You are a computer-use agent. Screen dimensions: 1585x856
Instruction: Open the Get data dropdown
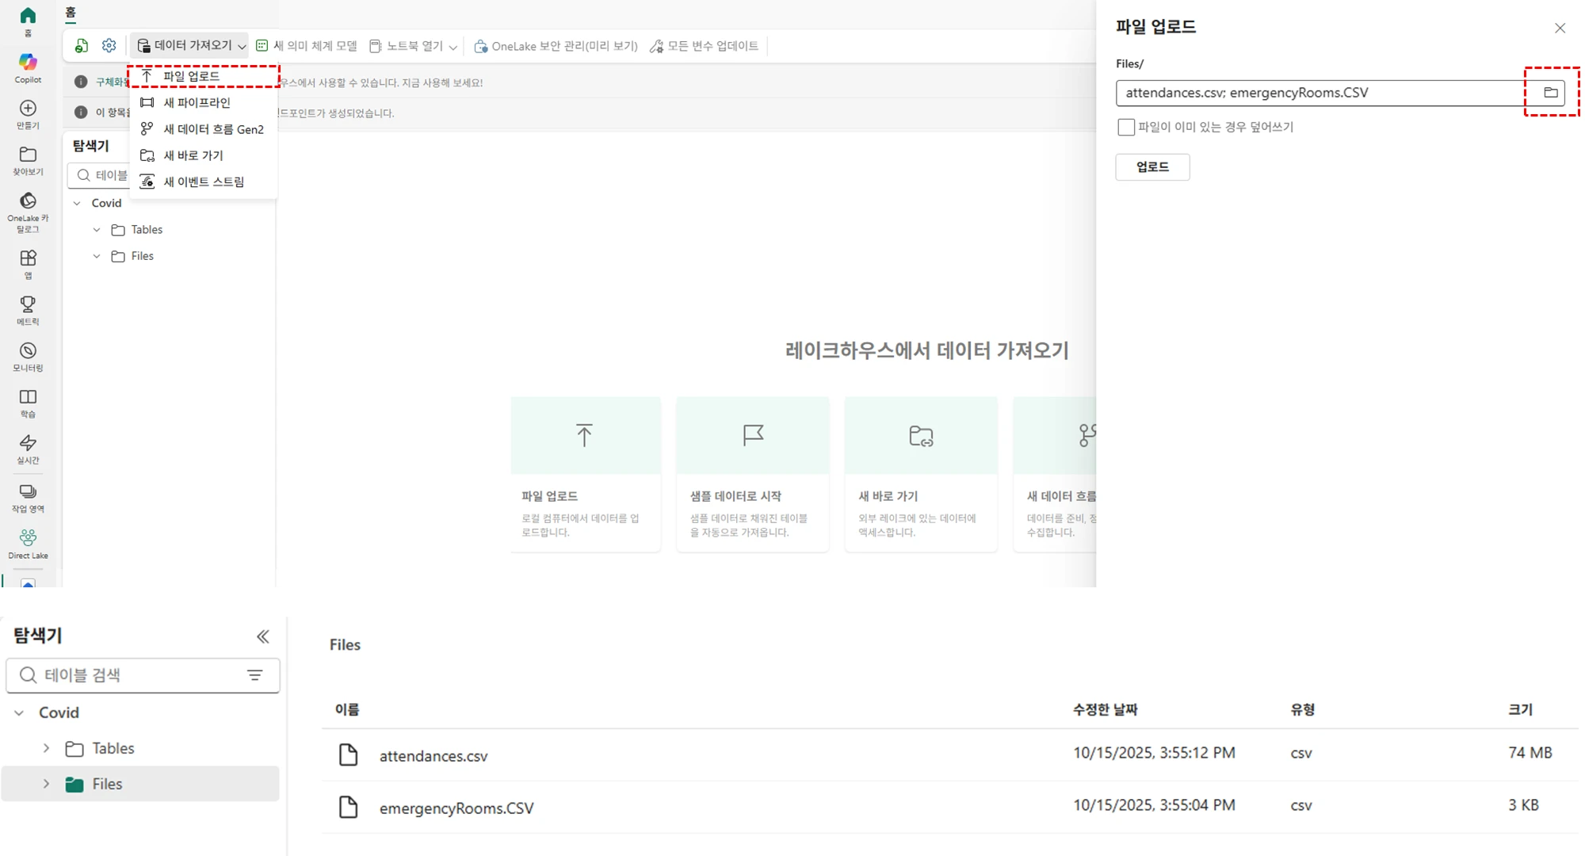[x=190, y=46]
